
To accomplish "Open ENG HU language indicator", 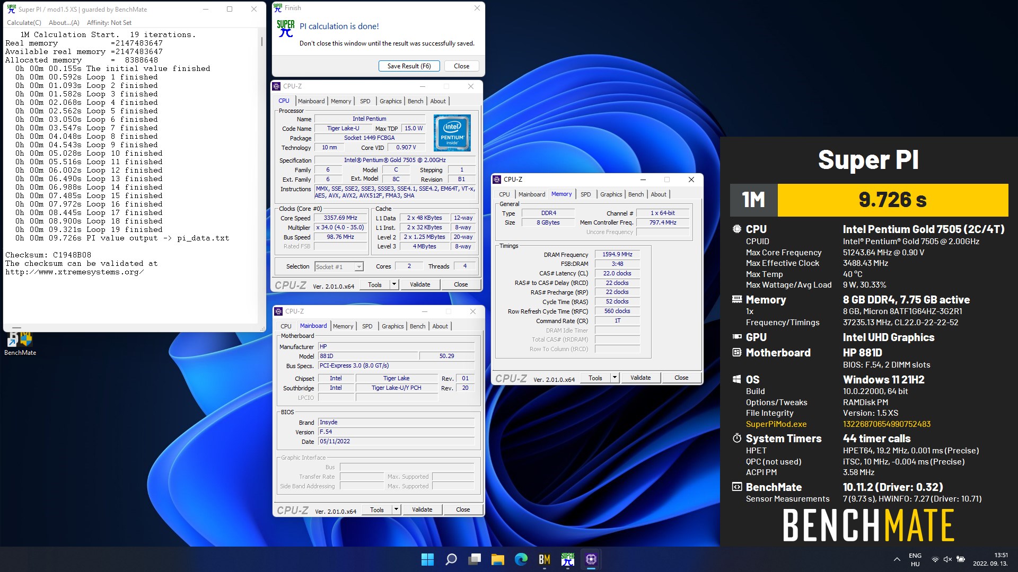I will (915, 560).
